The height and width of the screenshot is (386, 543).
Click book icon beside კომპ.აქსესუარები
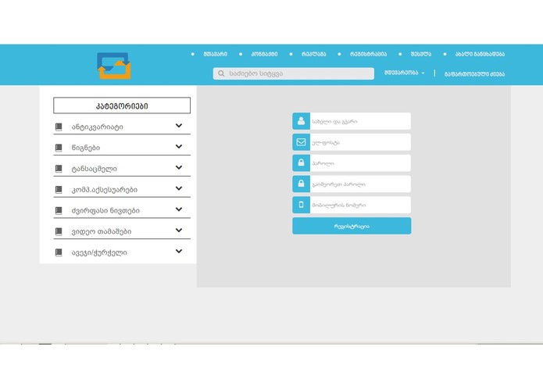coord(59,189)
